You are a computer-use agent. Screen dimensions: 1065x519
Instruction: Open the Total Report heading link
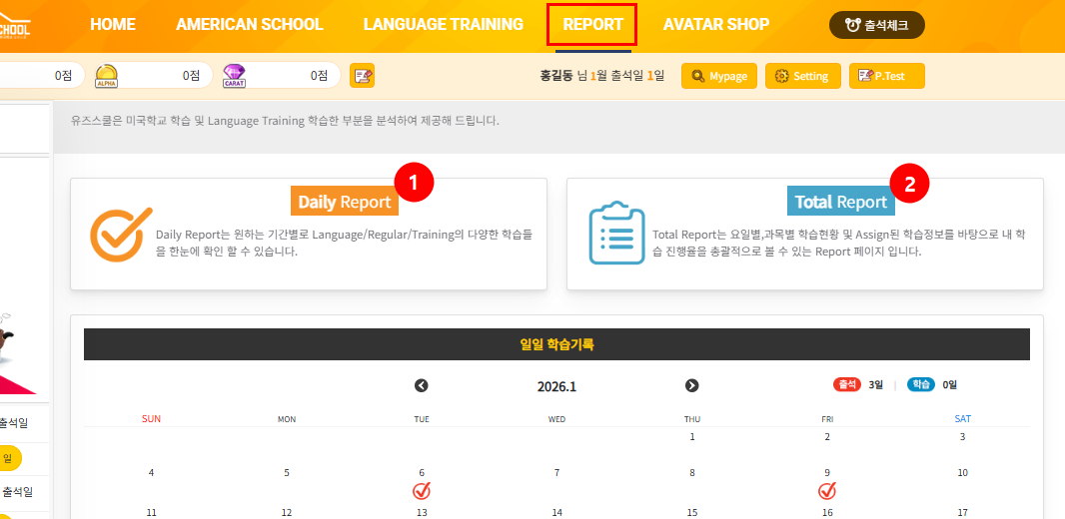[x=840, y=202]
